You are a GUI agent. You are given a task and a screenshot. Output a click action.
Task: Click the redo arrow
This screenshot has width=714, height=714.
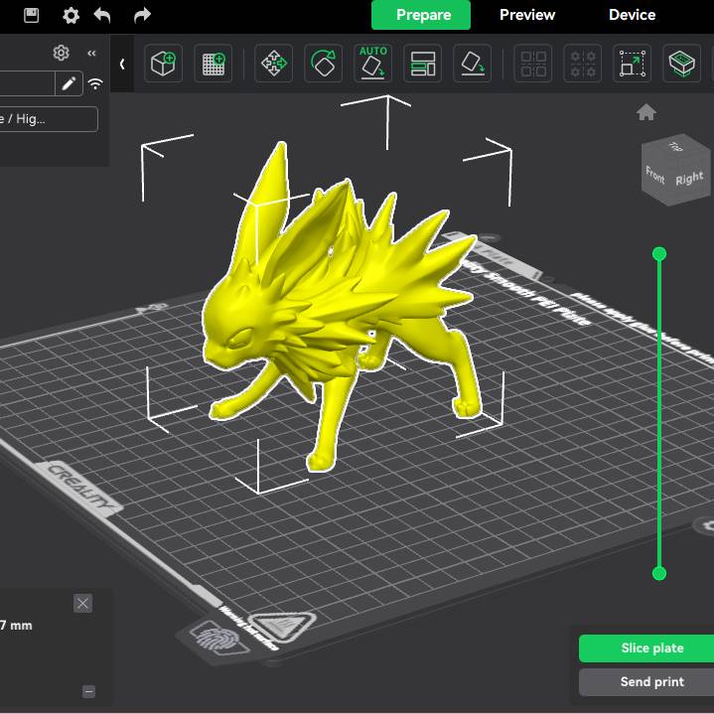[142, 16]
